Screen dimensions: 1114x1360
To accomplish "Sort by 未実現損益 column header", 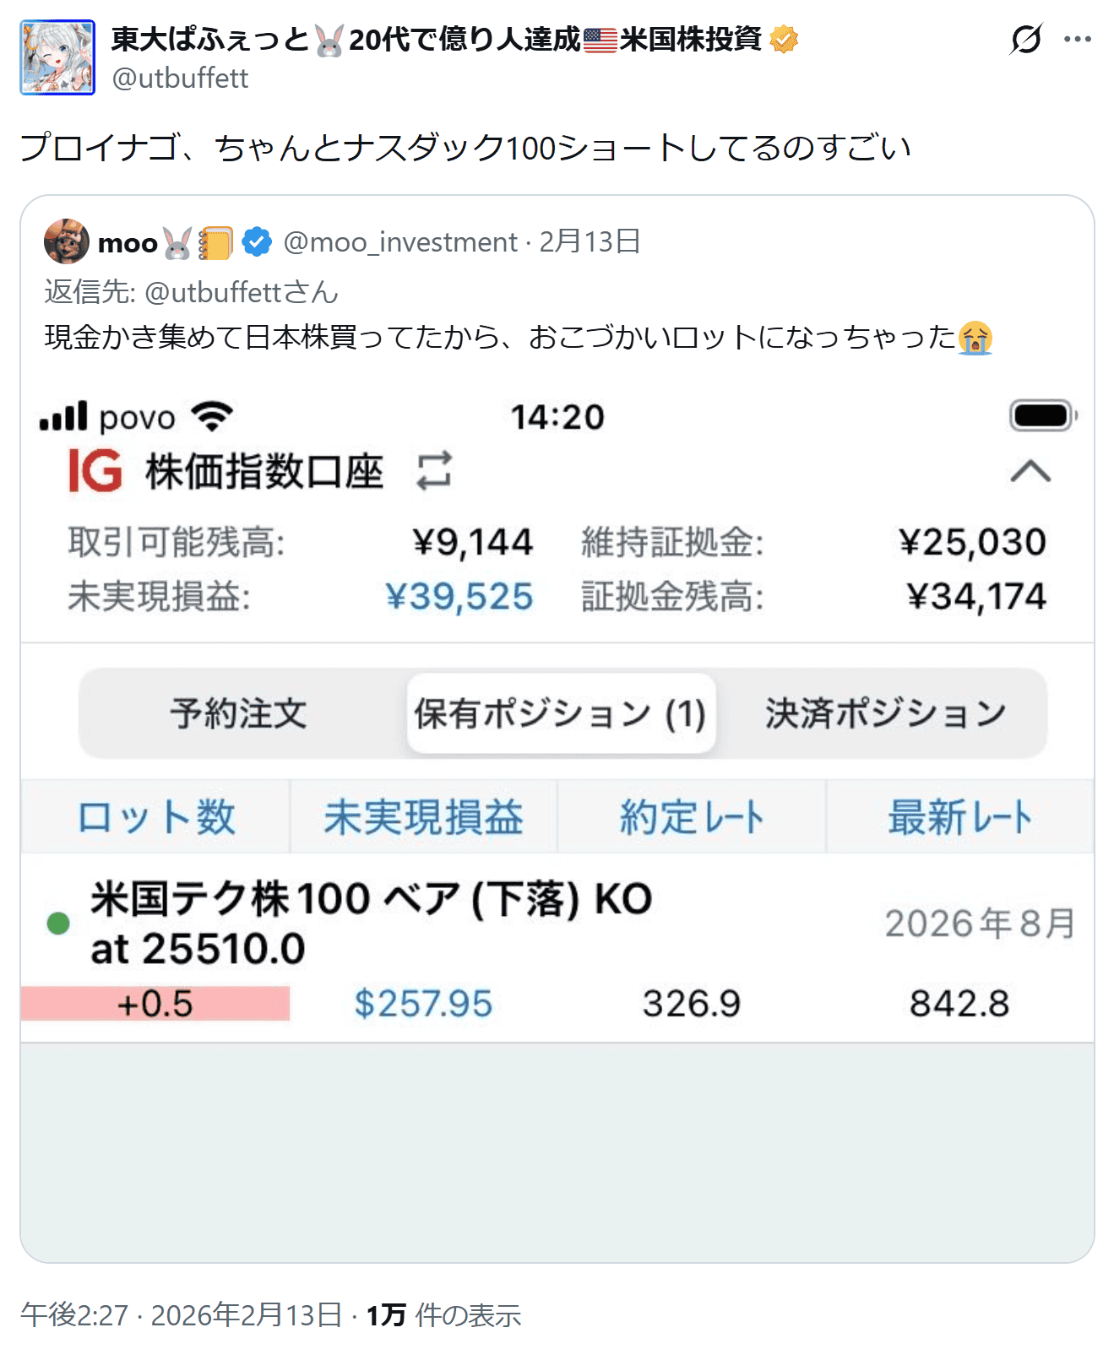I will click(424, 817).
